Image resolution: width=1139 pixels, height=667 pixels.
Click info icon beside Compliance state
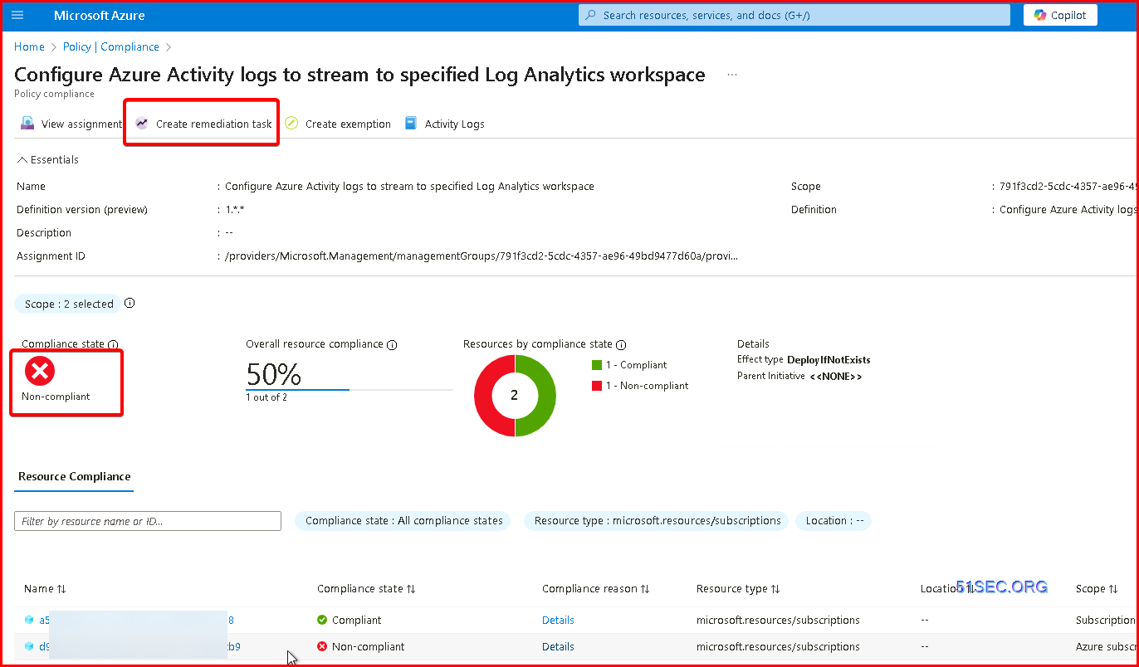pyautogui.click(x=114, y=344)
